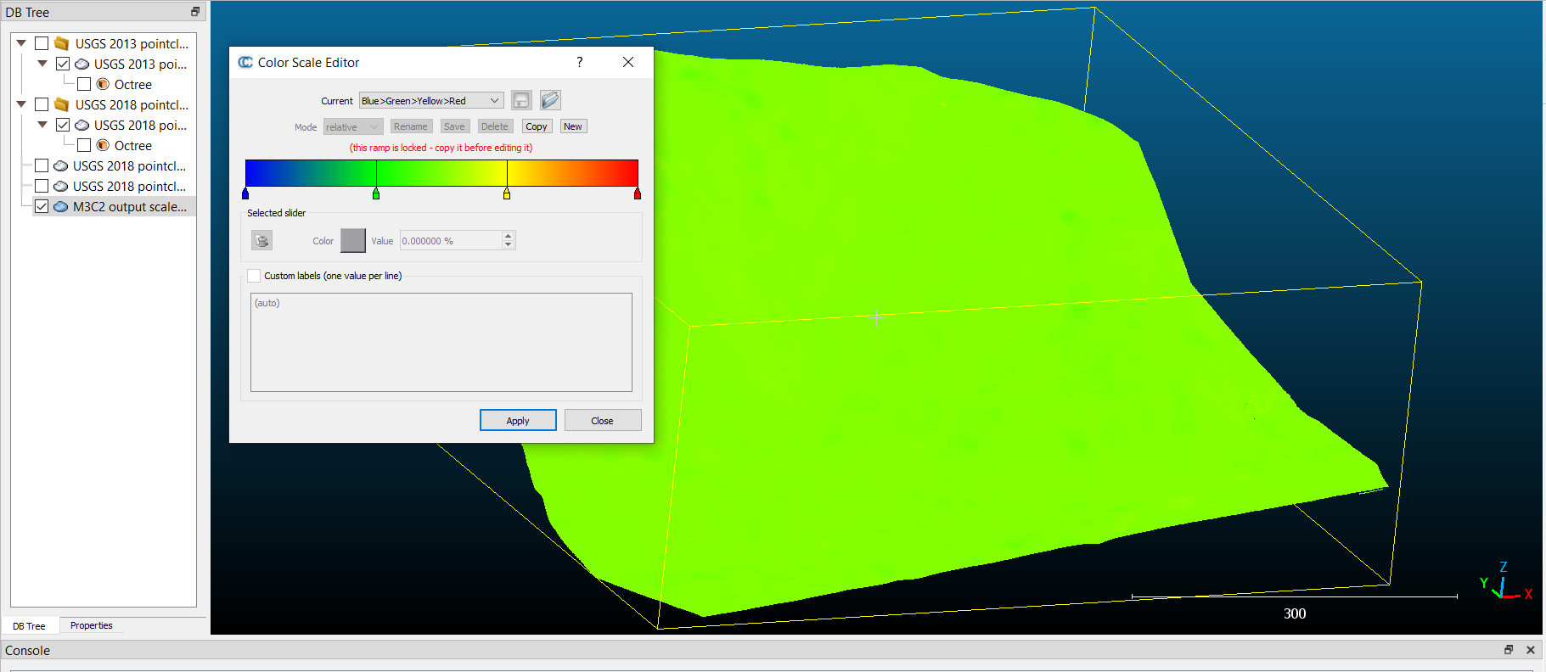Click the save icon beside the Current color scale
This screenshot has height=672, width=1546.
click(521, 100)
